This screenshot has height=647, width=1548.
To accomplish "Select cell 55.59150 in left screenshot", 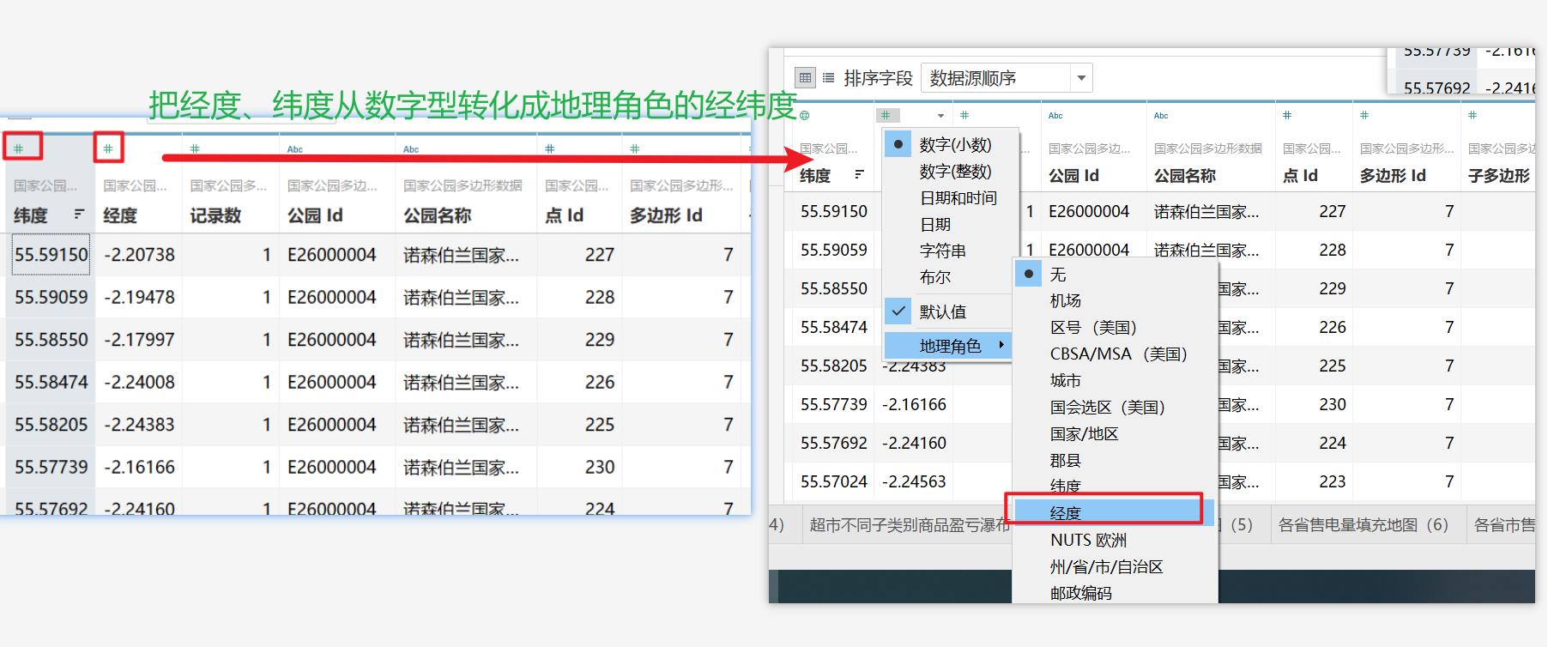I will [51, 254].
